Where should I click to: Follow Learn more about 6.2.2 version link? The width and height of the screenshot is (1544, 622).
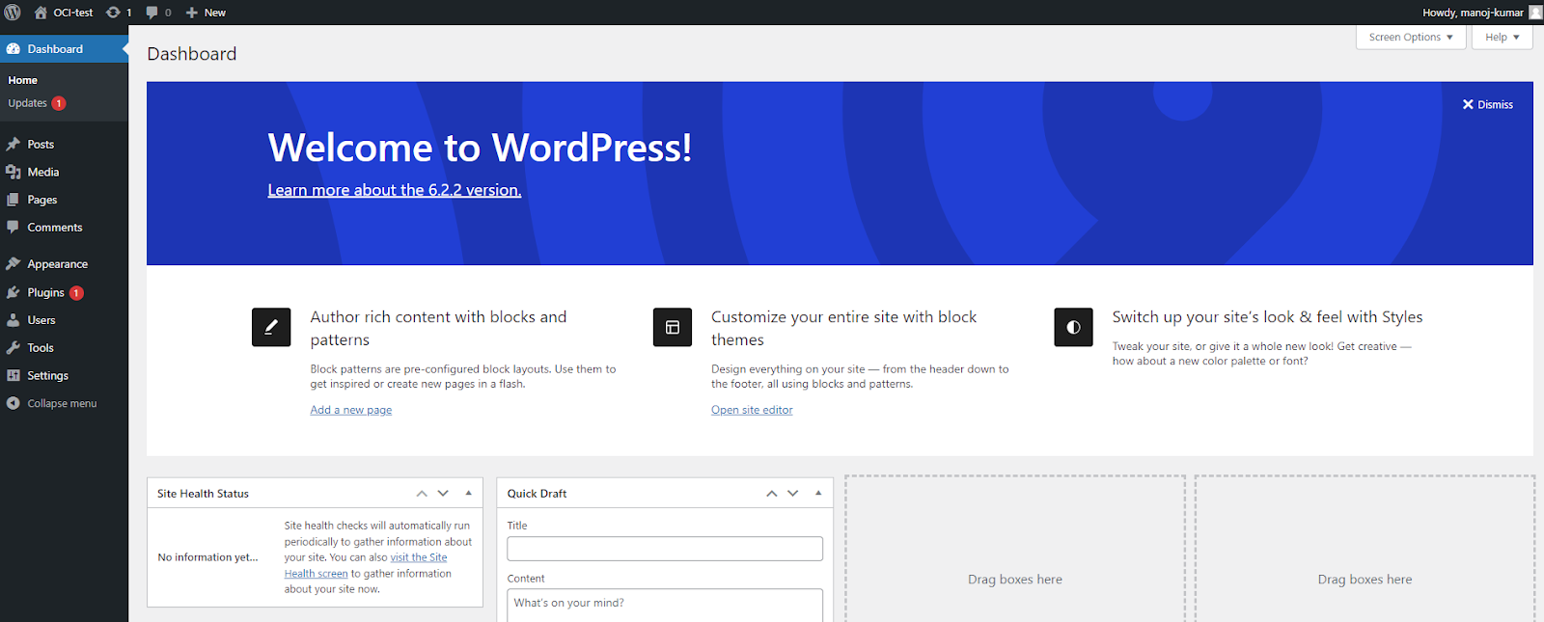(395, 190)
